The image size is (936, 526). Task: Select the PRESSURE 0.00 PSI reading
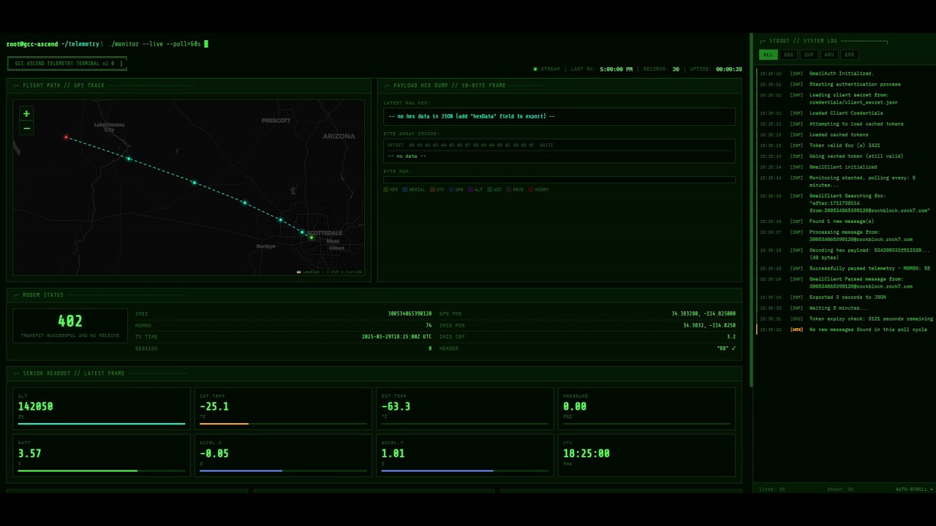tap(575, 407)
